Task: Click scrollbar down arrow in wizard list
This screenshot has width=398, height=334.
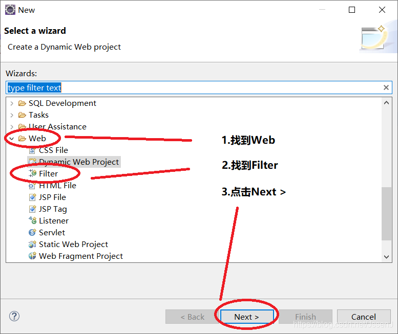Action: pyautogui.click(x=387, y=257)
